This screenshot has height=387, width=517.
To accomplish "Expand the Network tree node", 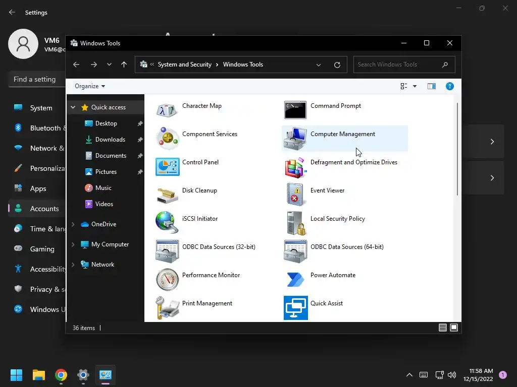I will (x=73, y=265).
